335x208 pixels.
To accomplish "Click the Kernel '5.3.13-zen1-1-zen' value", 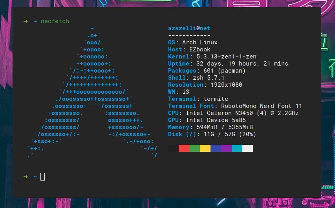I will point(226,57).
